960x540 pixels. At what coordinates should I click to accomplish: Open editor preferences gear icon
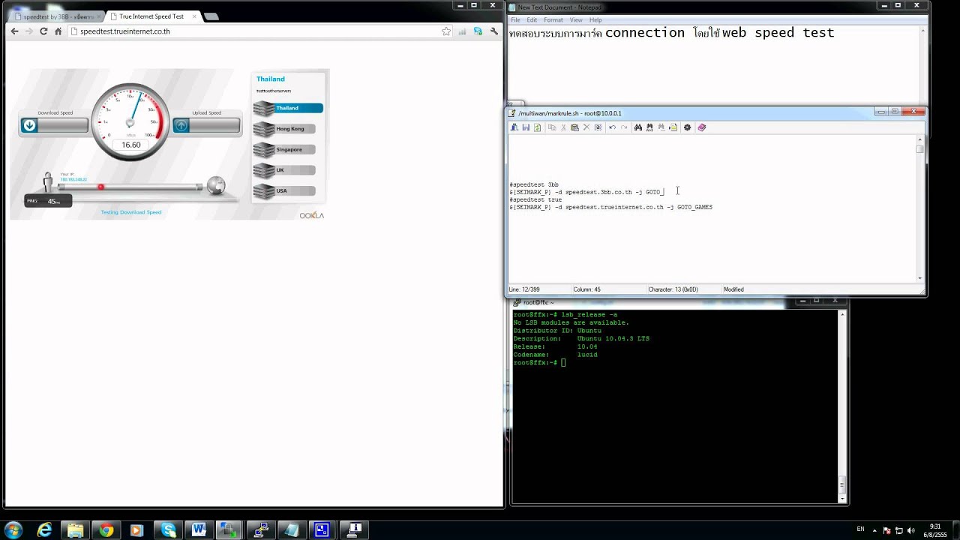[687, 127]
